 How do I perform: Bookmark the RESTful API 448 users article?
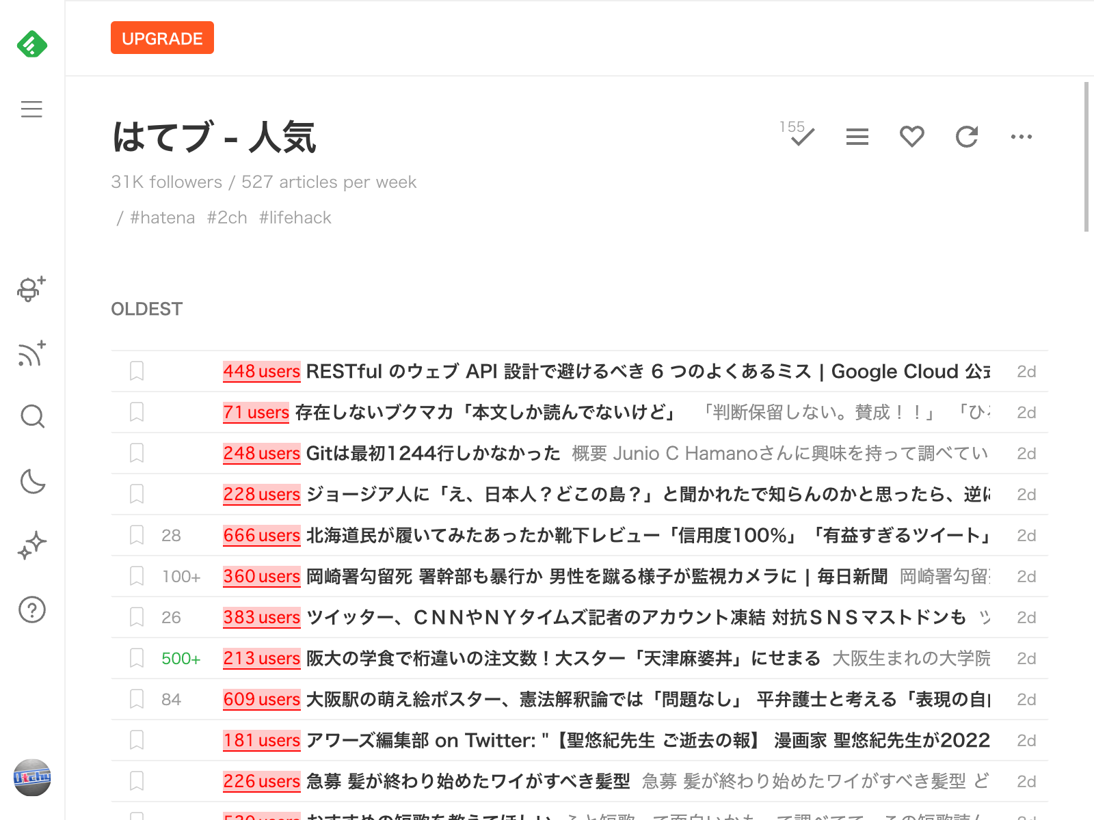pos(137,371)
